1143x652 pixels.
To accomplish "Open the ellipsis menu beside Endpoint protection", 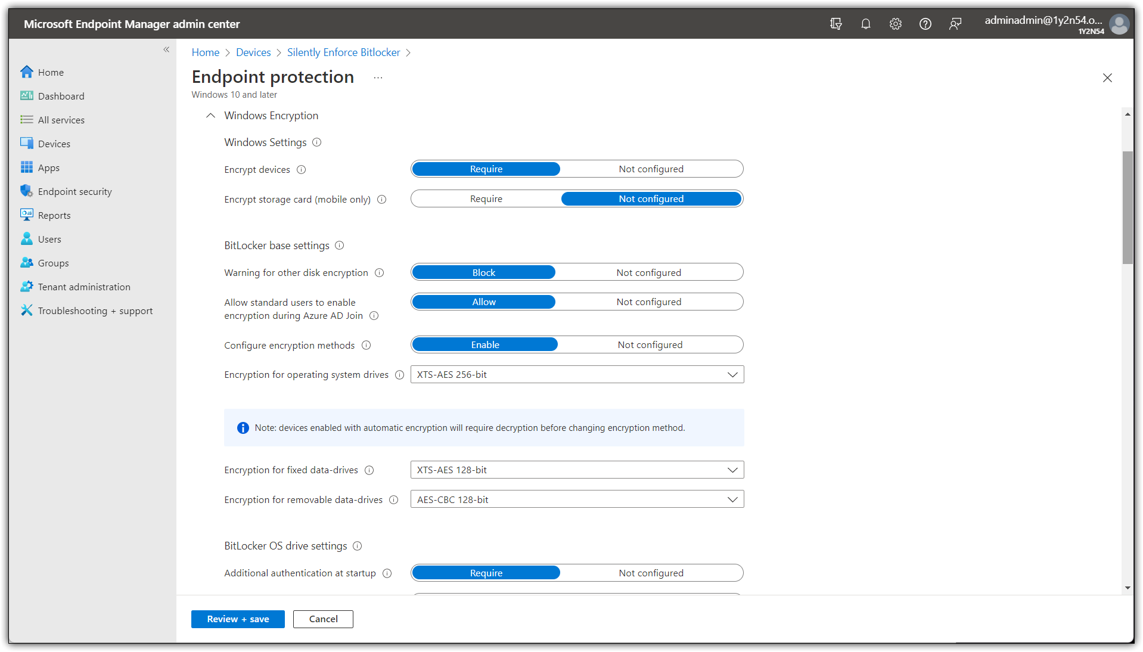I will (378, 77).
